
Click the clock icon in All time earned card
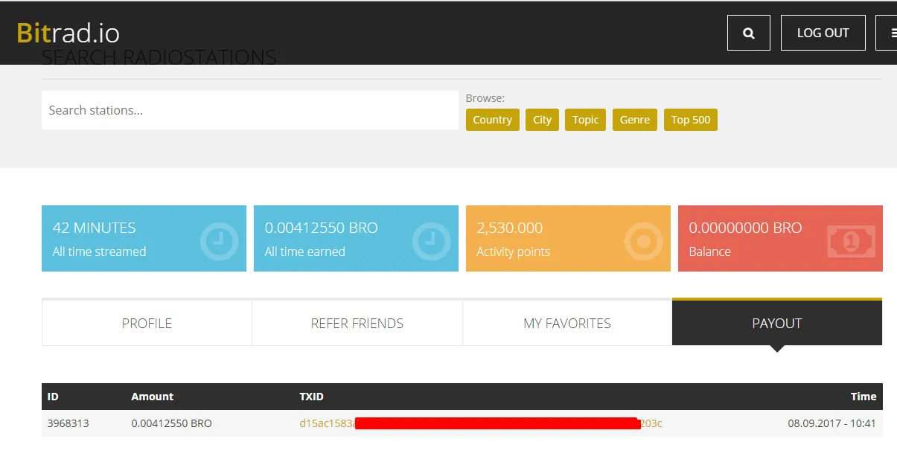click(431, 241)
